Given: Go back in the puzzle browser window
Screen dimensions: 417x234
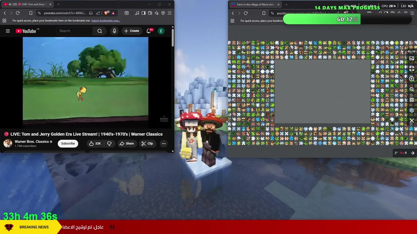Looking at the screenshot, I should 233,13.
